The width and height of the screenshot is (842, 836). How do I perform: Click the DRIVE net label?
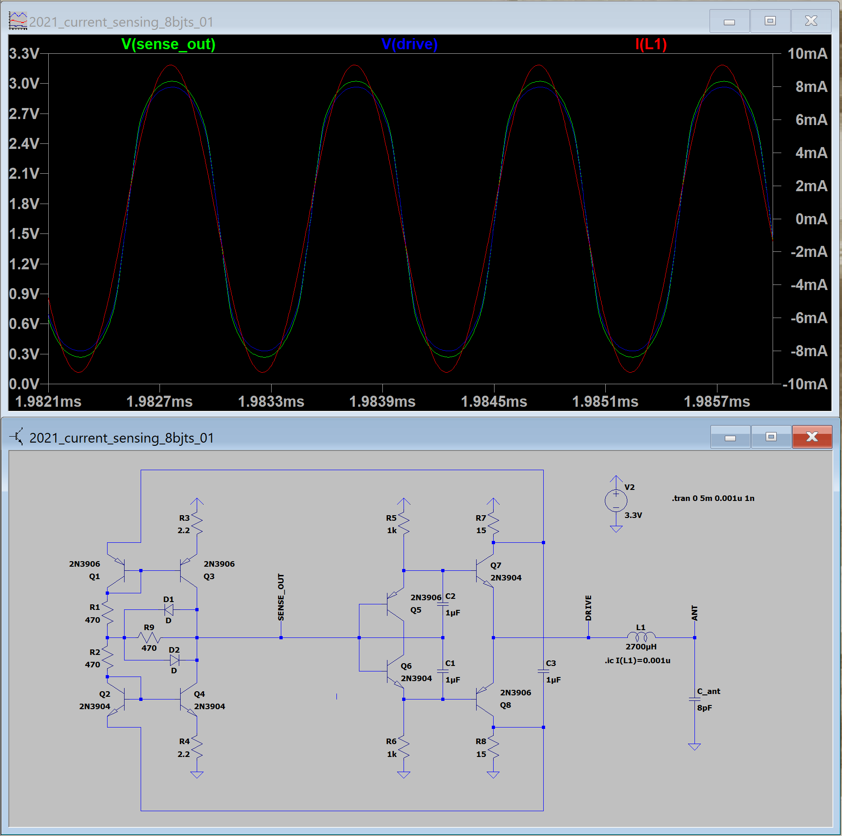click(x=588, y=608)
